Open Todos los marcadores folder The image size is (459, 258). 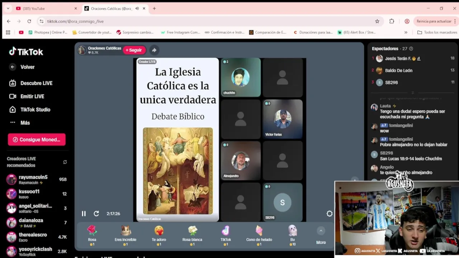coord(437,32)
